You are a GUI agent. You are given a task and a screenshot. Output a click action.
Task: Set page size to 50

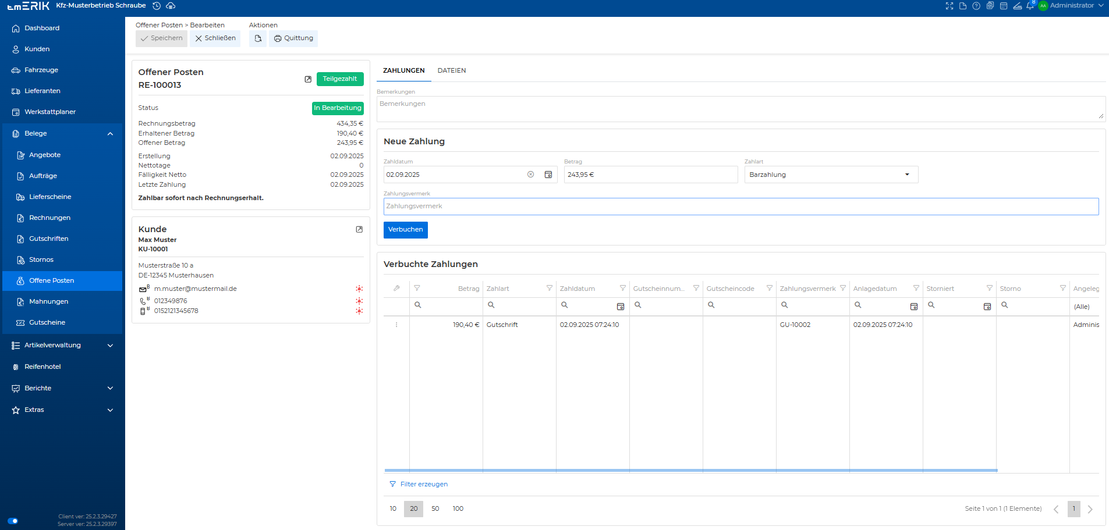pos(435,508)
